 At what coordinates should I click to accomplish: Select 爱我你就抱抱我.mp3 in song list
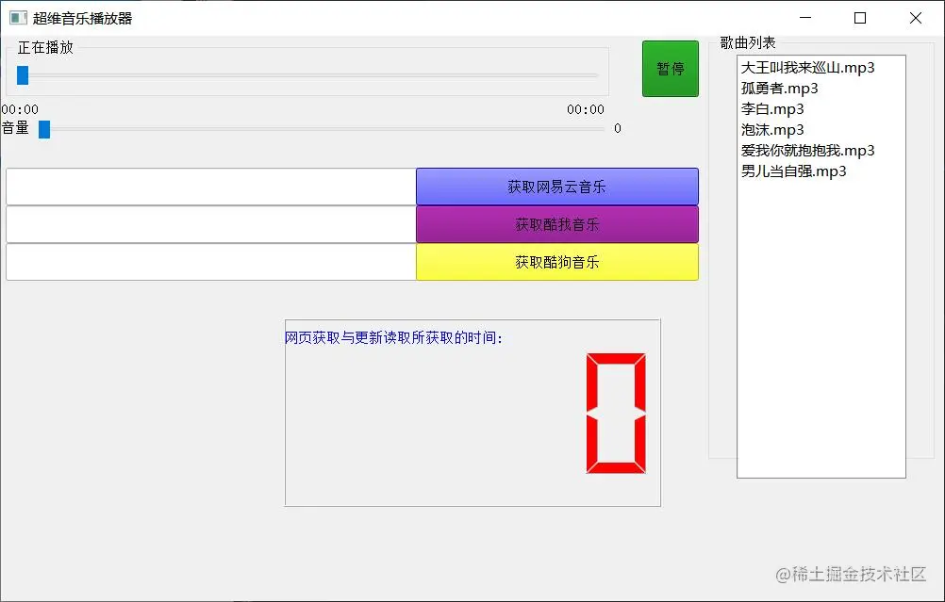(821, 151)
